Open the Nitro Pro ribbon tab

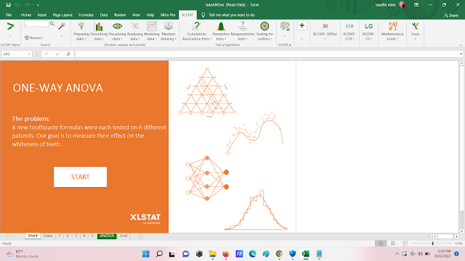click(168, 14)
